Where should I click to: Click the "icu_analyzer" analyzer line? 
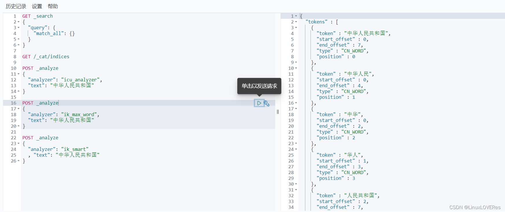tap(65, 80)
